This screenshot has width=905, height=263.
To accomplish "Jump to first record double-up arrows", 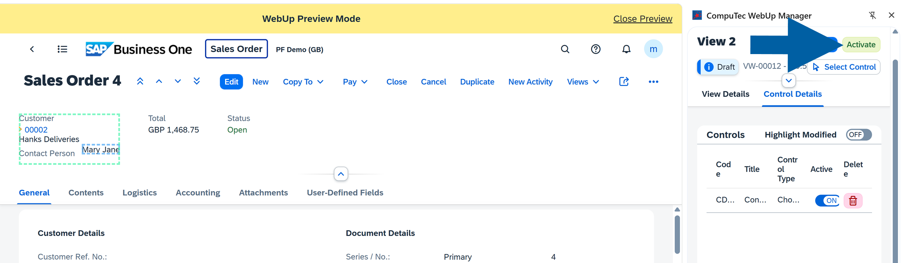I will [x=140, y=81].
